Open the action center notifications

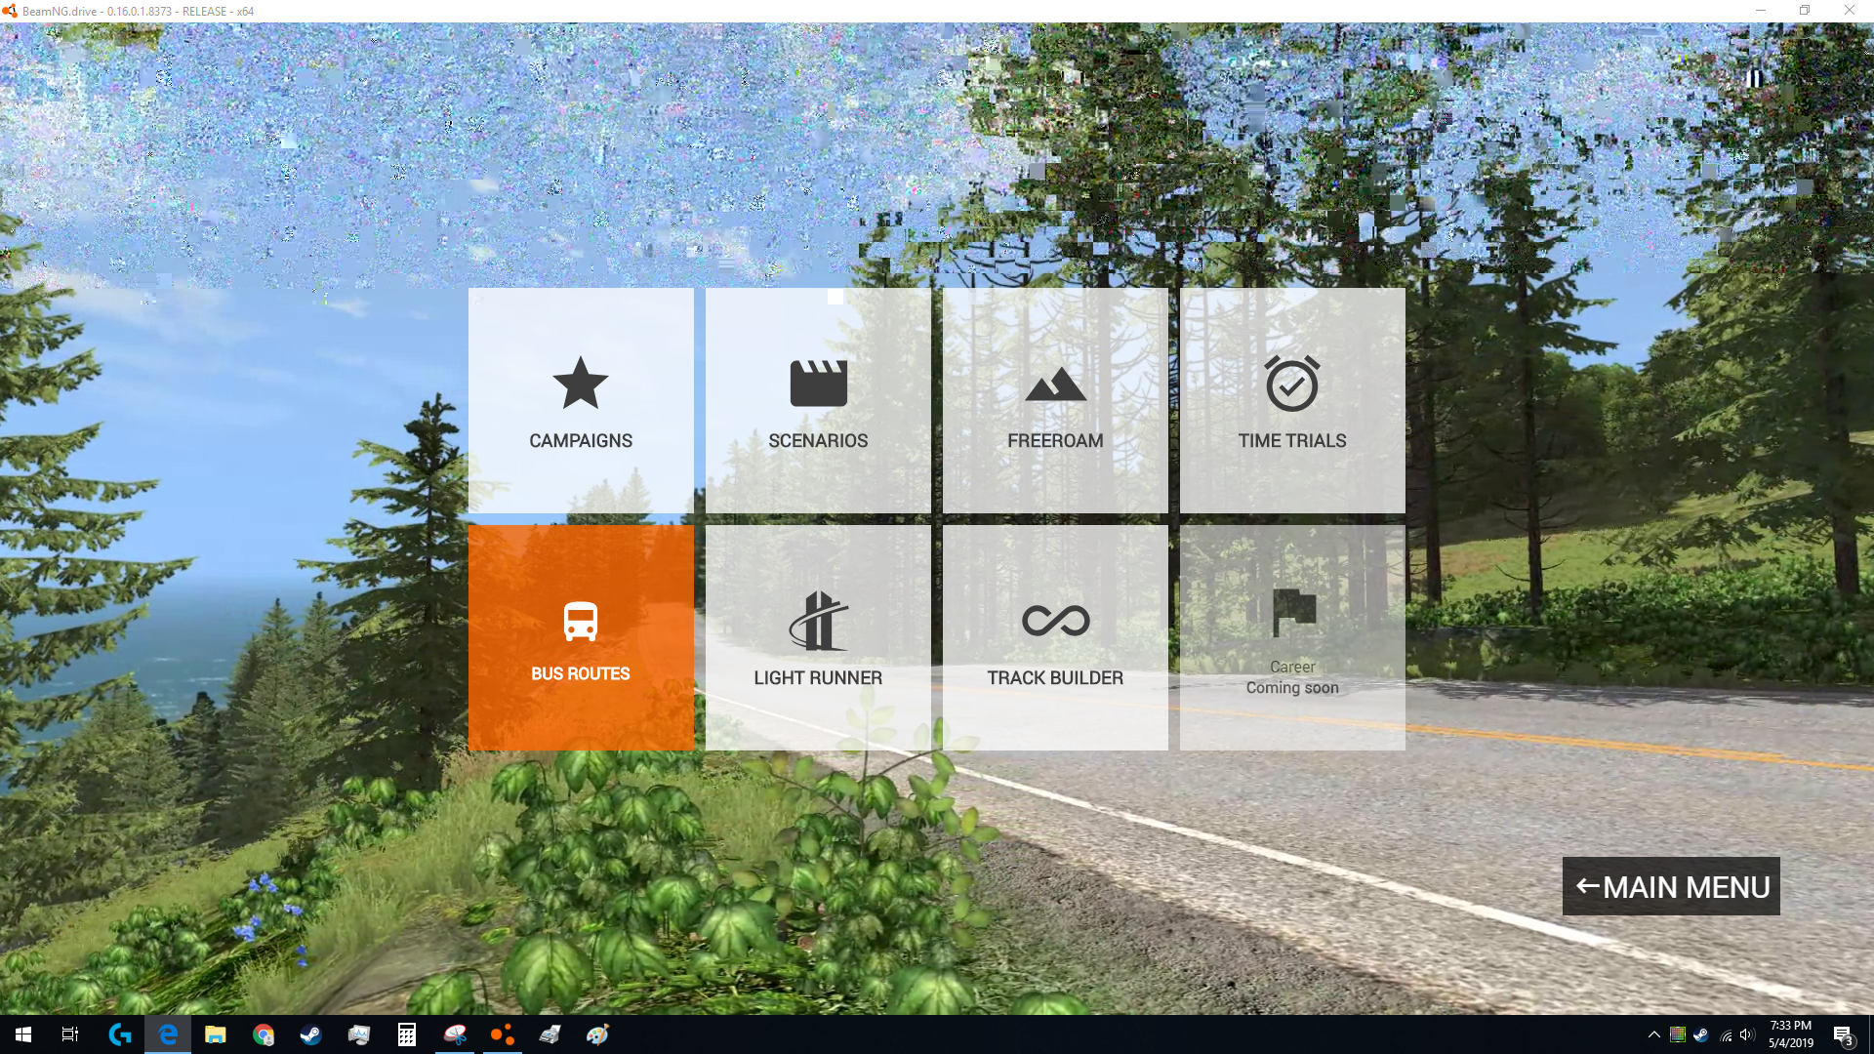coord(1843,1034)
